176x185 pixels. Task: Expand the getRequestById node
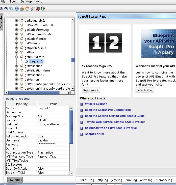pos(17,21)
